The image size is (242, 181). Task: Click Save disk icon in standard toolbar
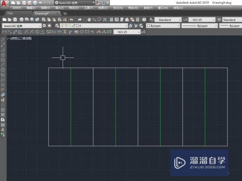click(x=15, y=20)
